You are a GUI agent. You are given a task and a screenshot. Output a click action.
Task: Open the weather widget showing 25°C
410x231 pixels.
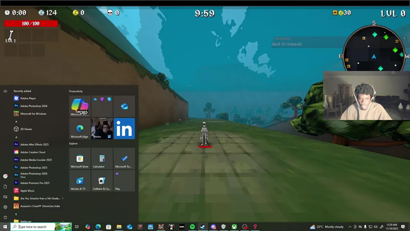click(327, 227)
